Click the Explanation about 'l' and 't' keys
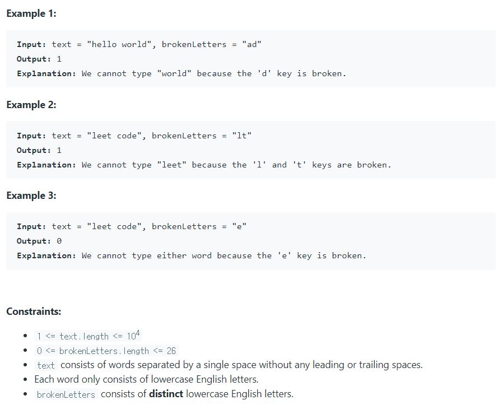503x414 pixels. pyautogui.click(x=204, y=165)
